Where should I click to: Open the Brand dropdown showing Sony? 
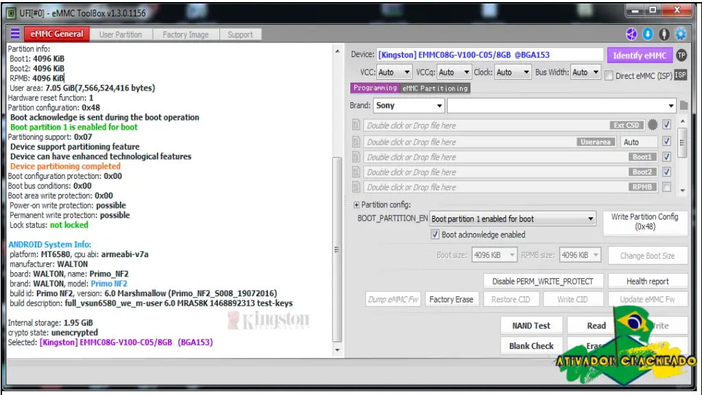(409, 106)
